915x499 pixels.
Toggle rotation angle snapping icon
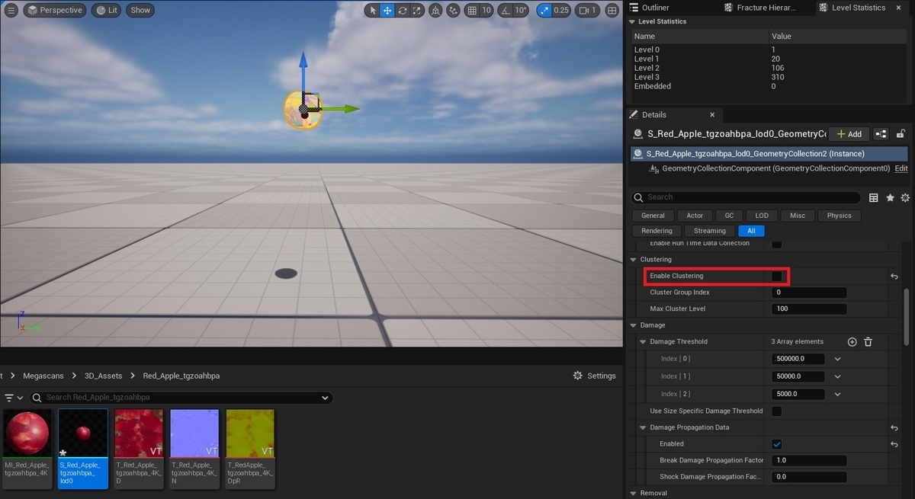click(x=505, y=10)
